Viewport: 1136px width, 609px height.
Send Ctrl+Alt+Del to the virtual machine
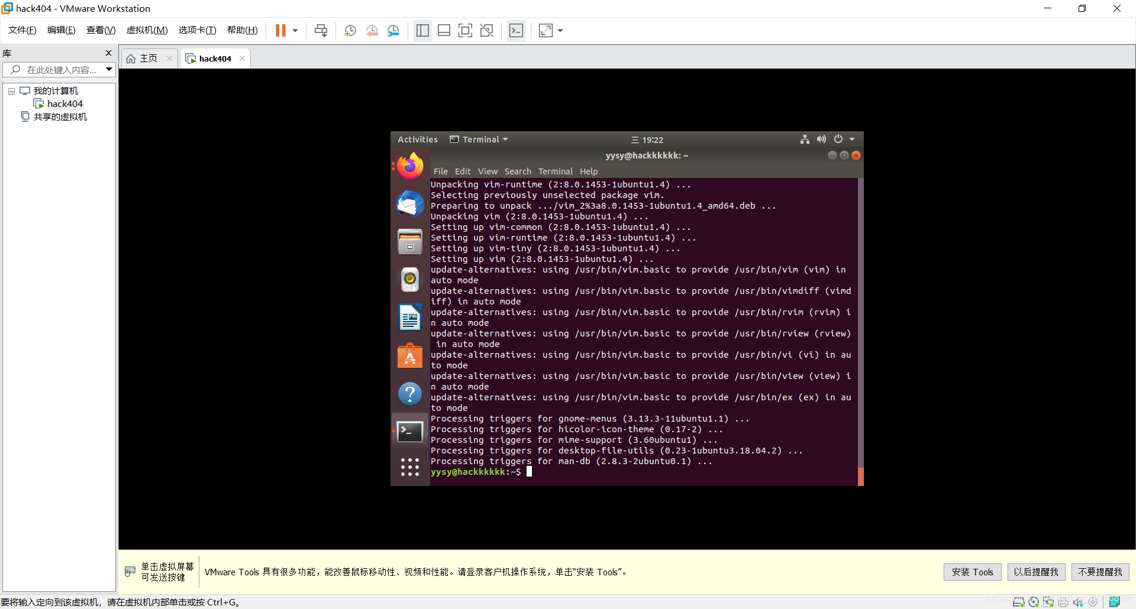tap(321, 31)
